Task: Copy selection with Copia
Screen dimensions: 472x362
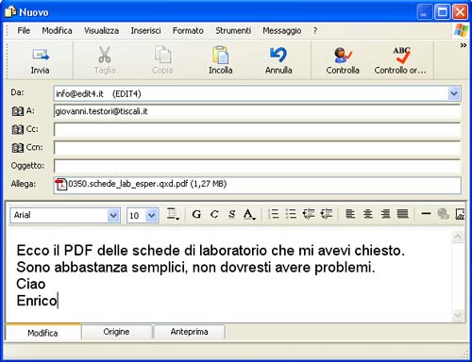Action: point(162,60)
